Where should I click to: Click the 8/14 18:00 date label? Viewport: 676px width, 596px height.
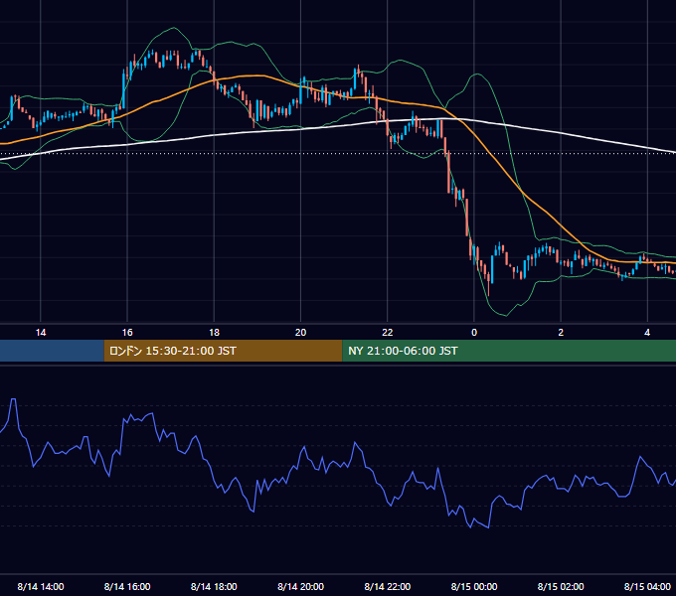point(214,586)
